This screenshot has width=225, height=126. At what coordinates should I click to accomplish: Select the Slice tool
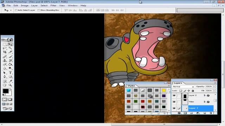pos(10,52)
